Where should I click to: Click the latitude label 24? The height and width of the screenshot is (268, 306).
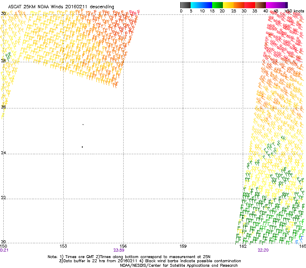coord(3,153)
